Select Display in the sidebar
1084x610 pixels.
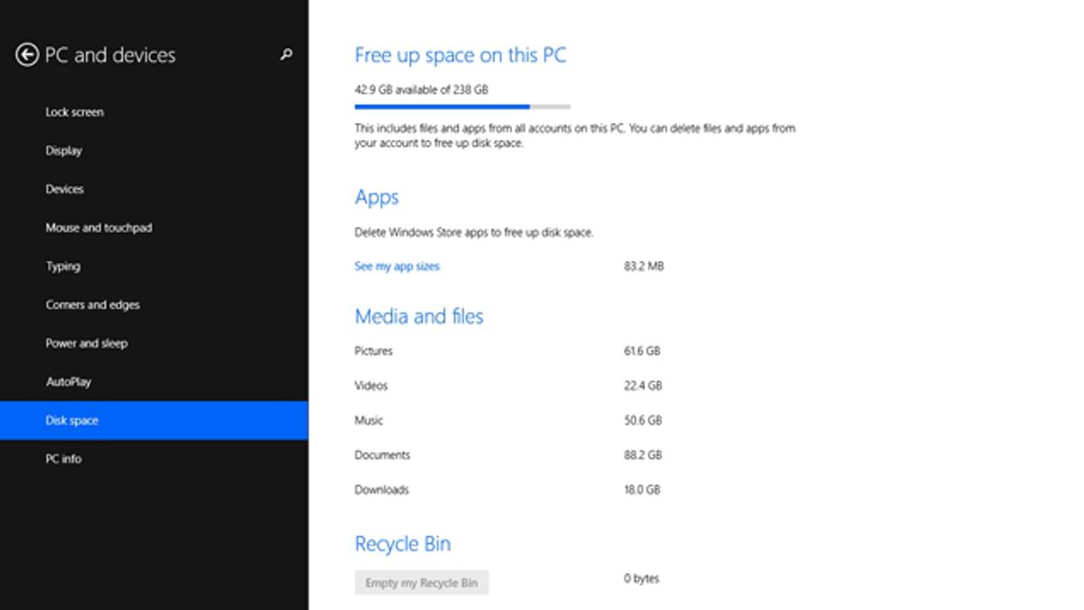(64, 151)
